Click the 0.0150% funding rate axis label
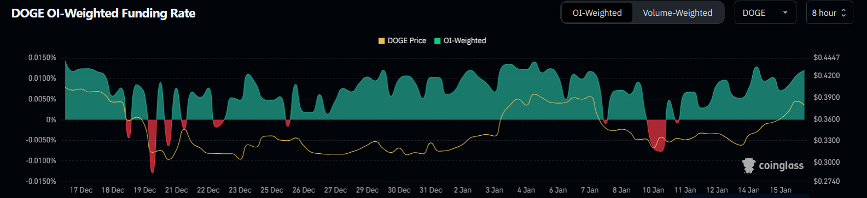Viewport: 867px width, 198px height. (42, 57)
